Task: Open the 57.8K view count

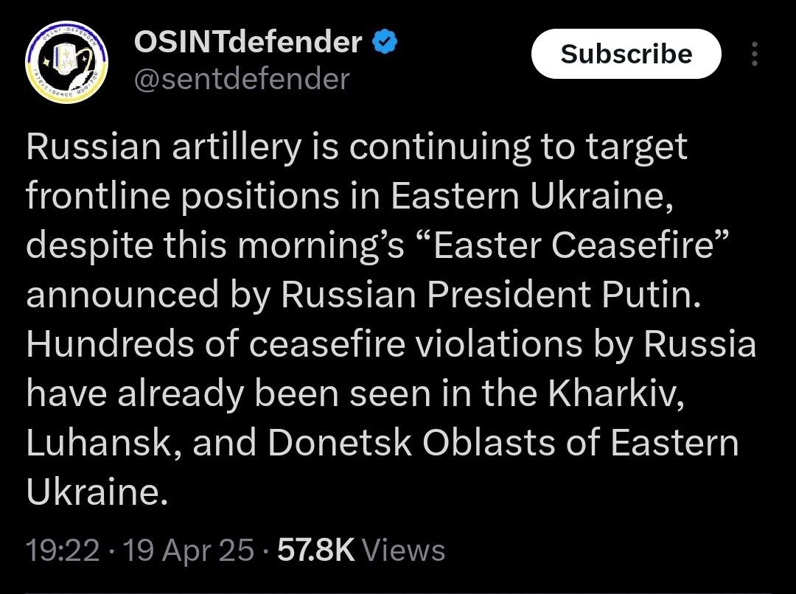Action: point(316,550)
